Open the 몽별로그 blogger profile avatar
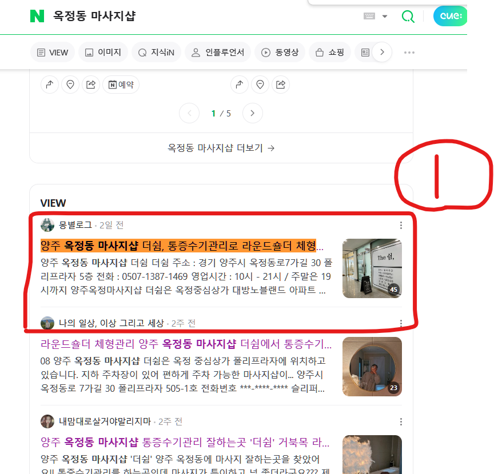Screen dimensions: 494x474 [x=47, y=225]
